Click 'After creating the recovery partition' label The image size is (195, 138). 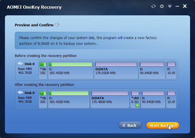point(44,85)
